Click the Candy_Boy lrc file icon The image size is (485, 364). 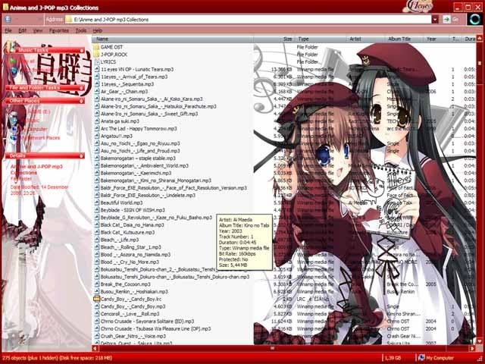tap(96, 299)
